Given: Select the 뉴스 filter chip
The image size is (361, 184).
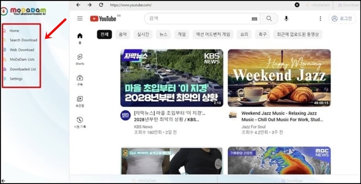Looking at the screenshot, I should (163, 34).
